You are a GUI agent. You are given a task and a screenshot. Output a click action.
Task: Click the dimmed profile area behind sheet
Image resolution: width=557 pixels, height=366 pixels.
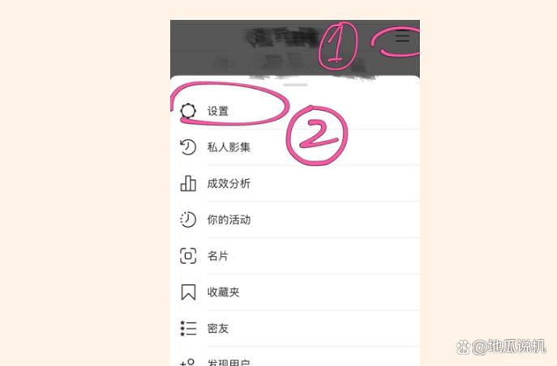click(x=295, y=48)
